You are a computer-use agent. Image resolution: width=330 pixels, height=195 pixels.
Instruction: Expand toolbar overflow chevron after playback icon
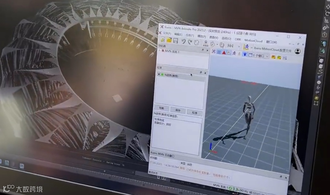pyautogui.click(x=239, y=46)
